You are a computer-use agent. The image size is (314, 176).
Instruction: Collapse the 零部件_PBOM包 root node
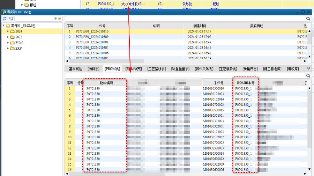click(3, 25)
